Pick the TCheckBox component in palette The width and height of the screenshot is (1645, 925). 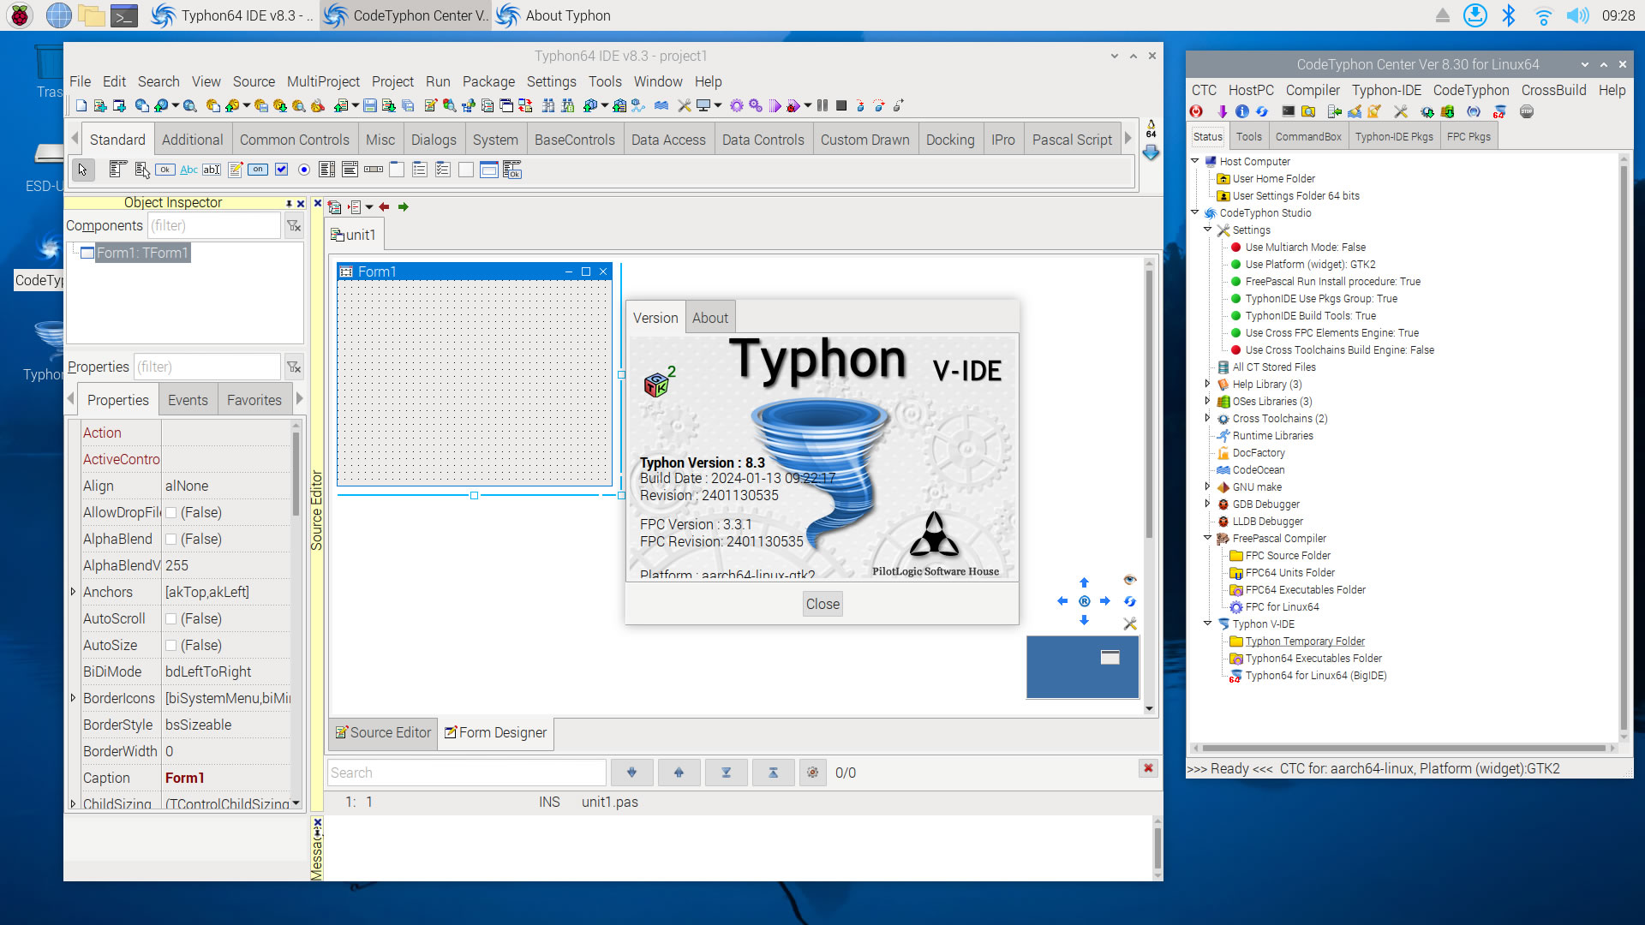(281, 170)
